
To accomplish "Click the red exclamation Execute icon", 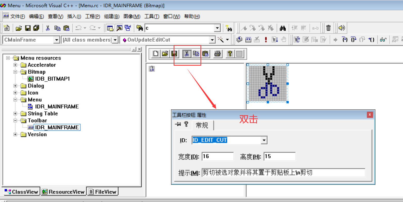I will tap(266, 40).
